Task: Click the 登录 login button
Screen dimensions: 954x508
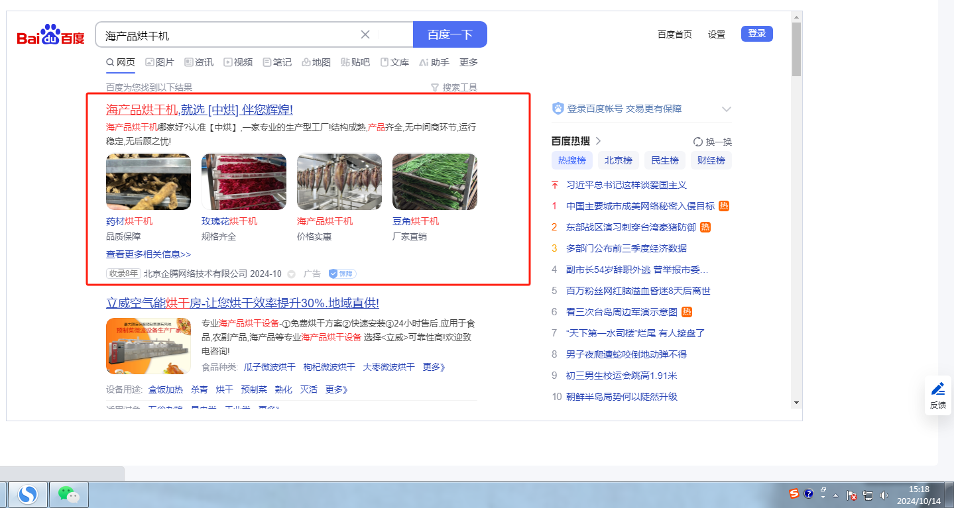Action: pos(756,34)
